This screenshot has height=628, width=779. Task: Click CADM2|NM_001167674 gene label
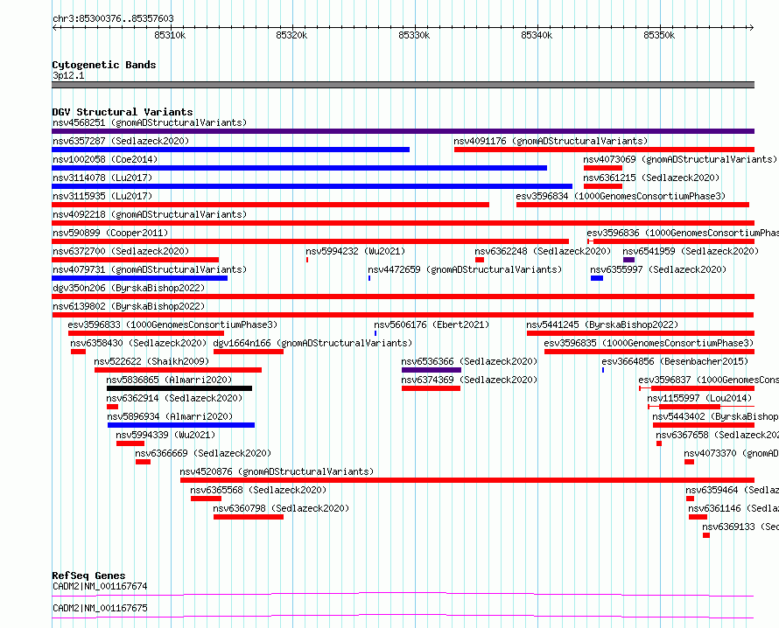pos(100,586)
